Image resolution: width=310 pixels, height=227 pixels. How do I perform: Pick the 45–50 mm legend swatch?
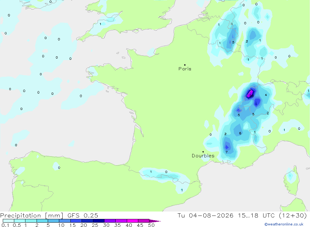pyautogui.click(x=144, y=221)
